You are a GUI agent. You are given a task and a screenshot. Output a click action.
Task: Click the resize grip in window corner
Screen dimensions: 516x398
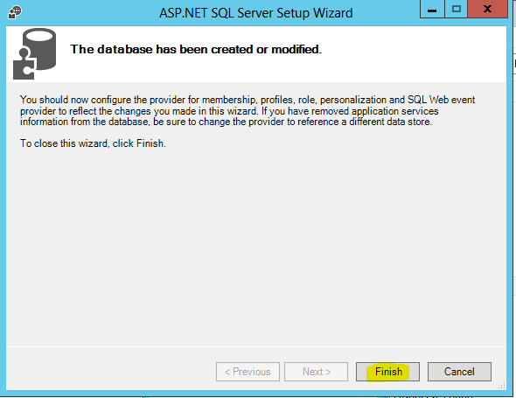click(x=502, y=386)
